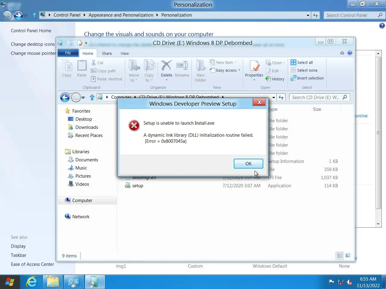This screenshot has width=386, height=289.
Task: Click Edit in the Open group
Action: pos(272,71)
